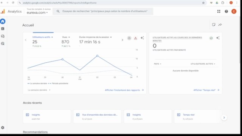Go back in the browser
This screenshot has height=136, width=242.
[x=2, y=3]
